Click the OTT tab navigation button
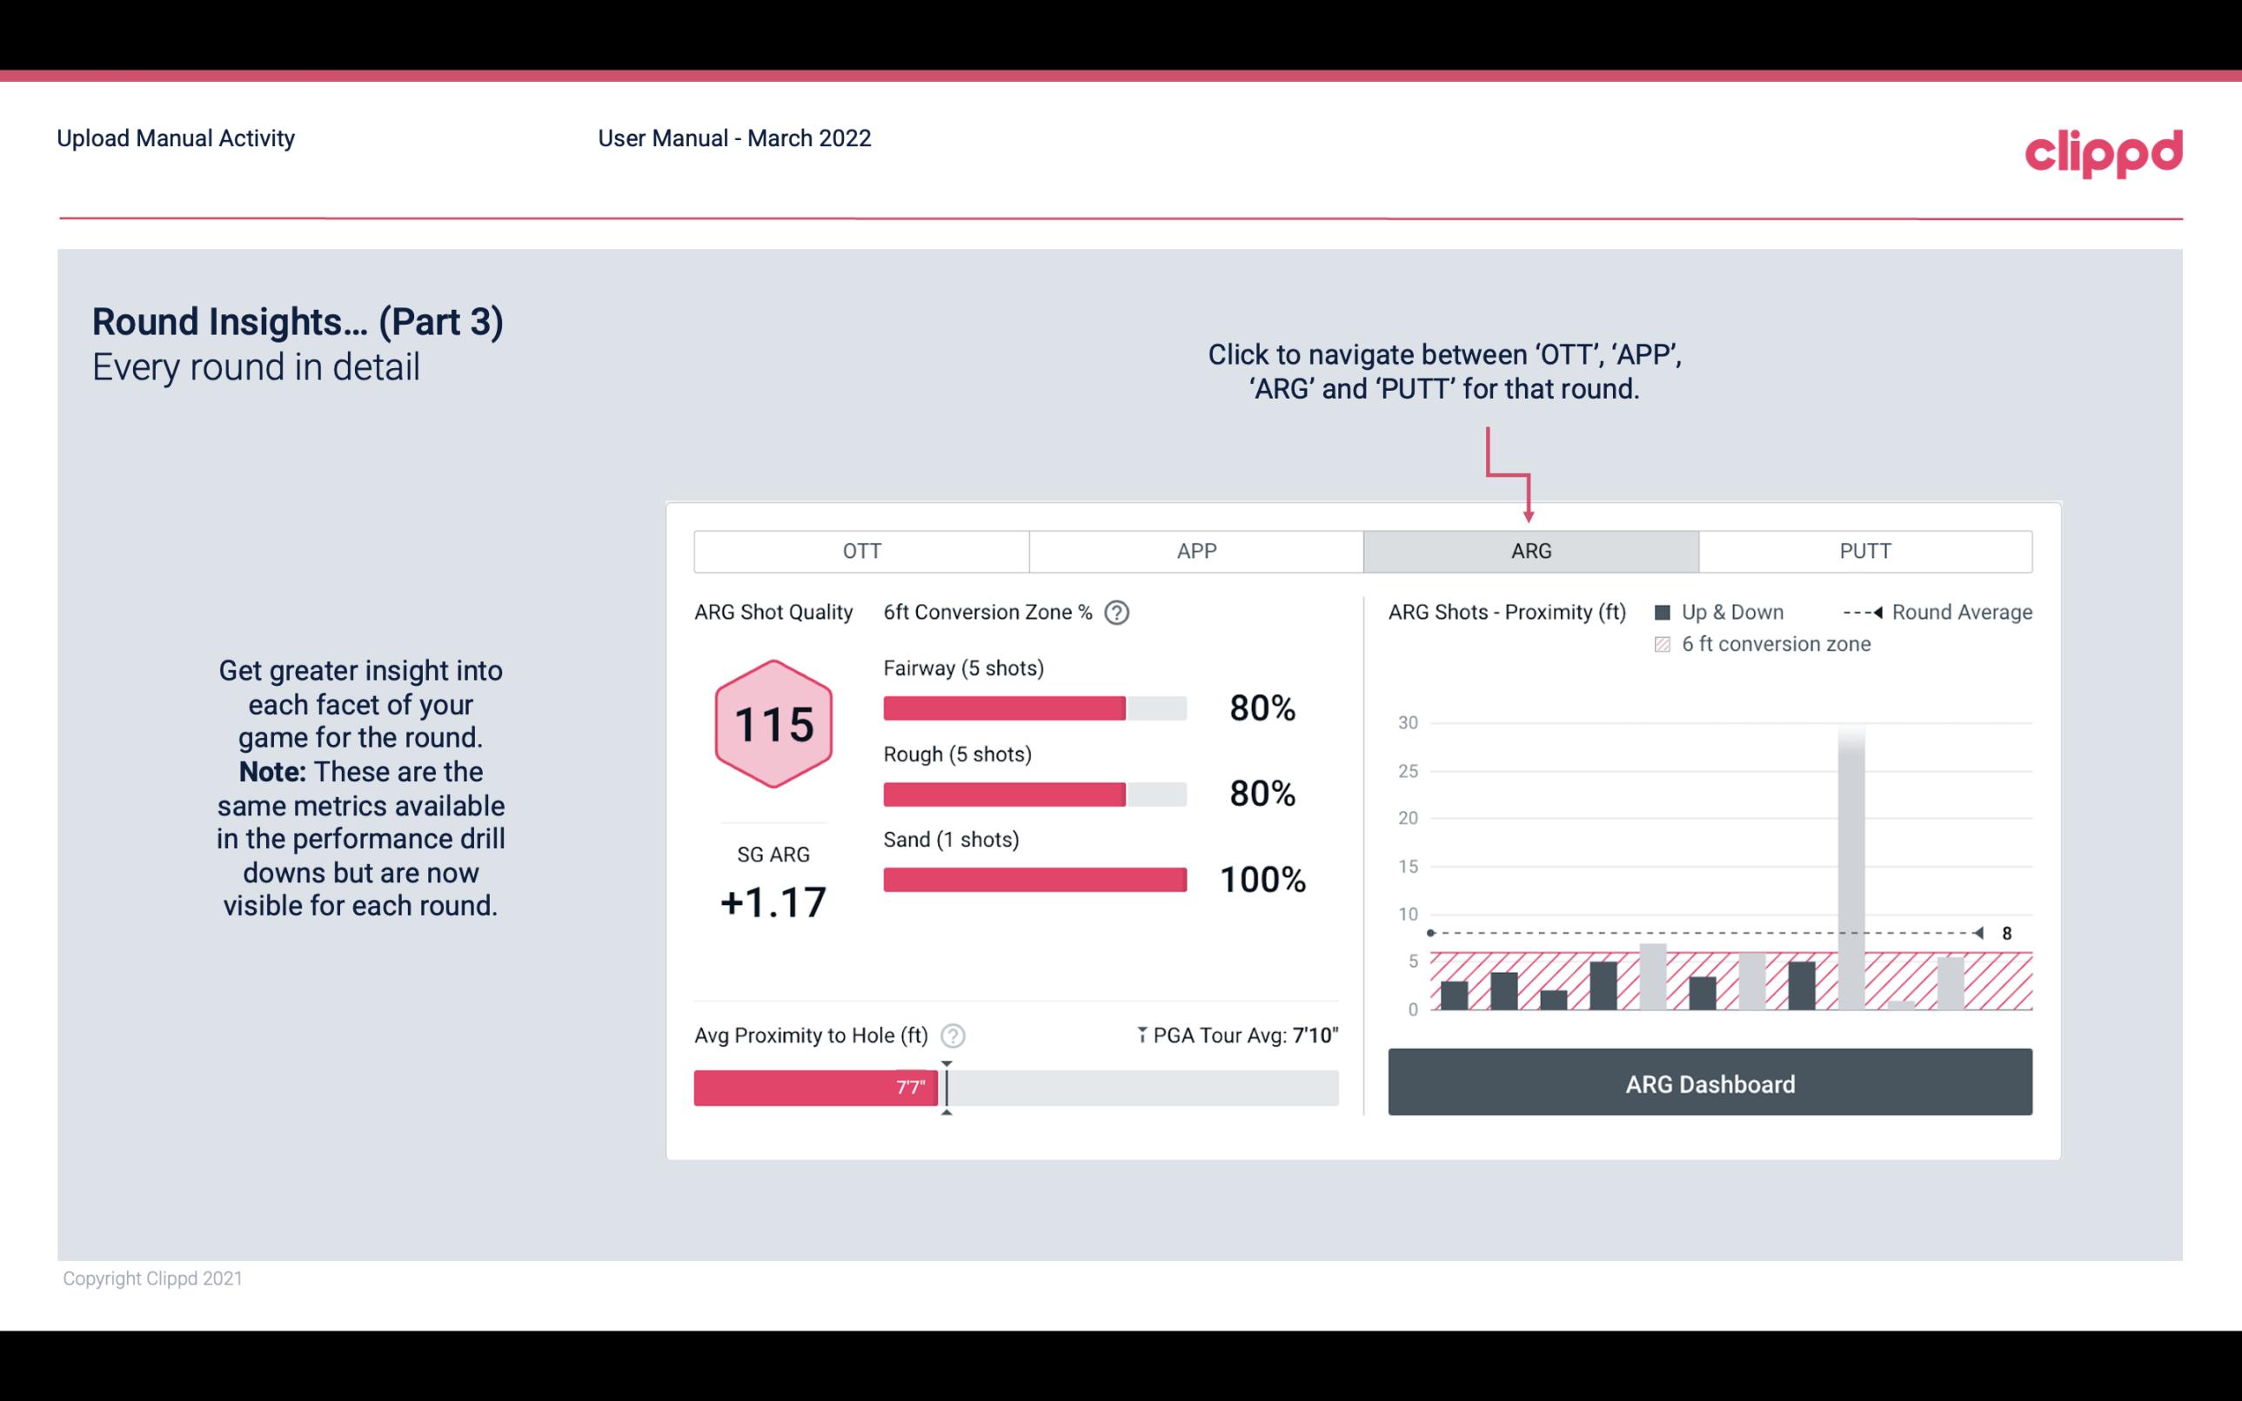Screen dimensions: 2242x1401 point(863,552)
